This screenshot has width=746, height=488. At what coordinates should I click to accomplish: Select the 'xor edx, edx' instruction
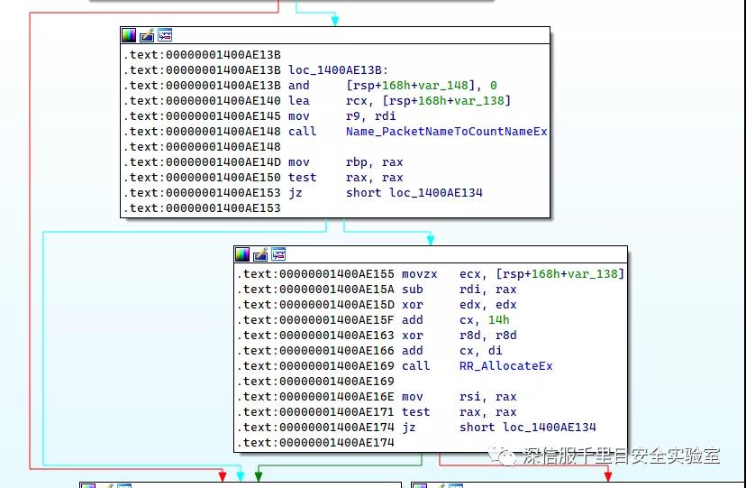coord(459,305)
